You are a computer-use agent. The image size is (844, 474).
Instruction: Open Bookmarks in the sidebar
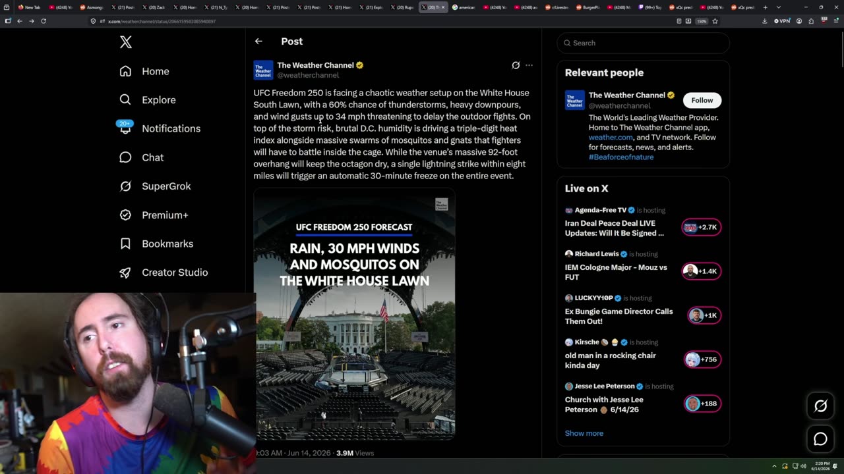pyautogui.click(x=156, y=244)
